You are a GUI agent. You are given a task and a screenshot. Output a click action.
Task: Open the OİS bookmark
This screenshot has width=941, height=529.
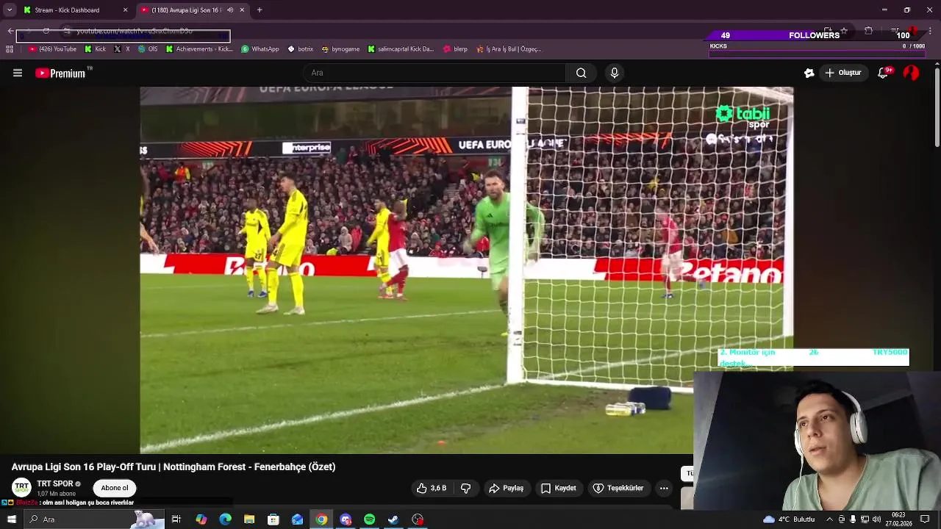[x=148, y=49]
